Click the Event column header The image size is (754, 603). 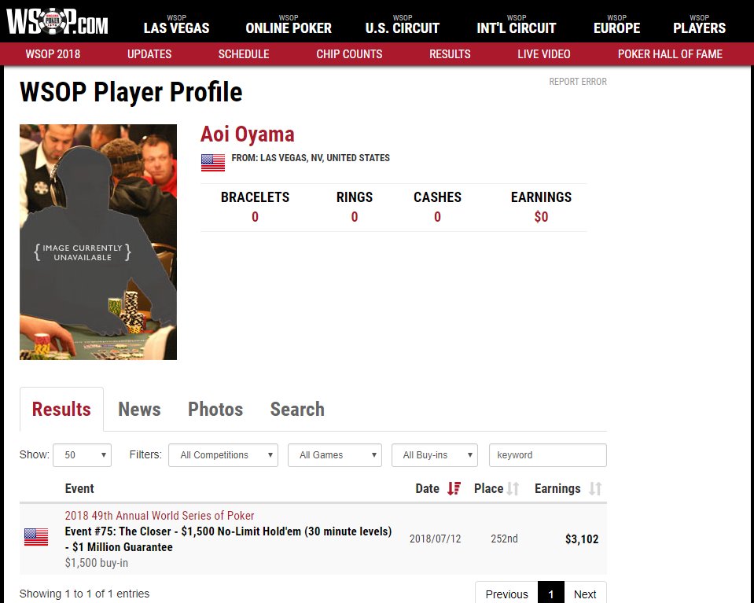pos(79,488)
